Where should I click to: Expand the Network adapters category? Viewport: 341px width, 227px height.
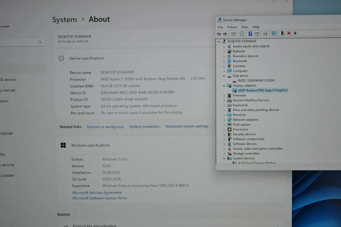click(x=224, y=119)
